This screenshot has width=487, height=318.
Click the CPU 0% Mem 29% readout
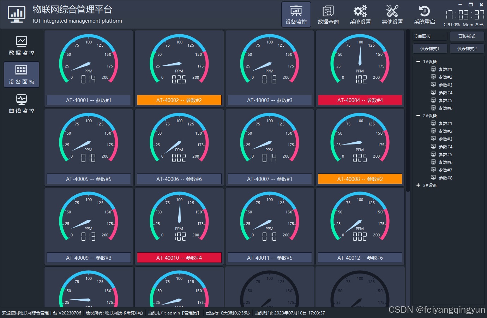(x=463, y=25)
